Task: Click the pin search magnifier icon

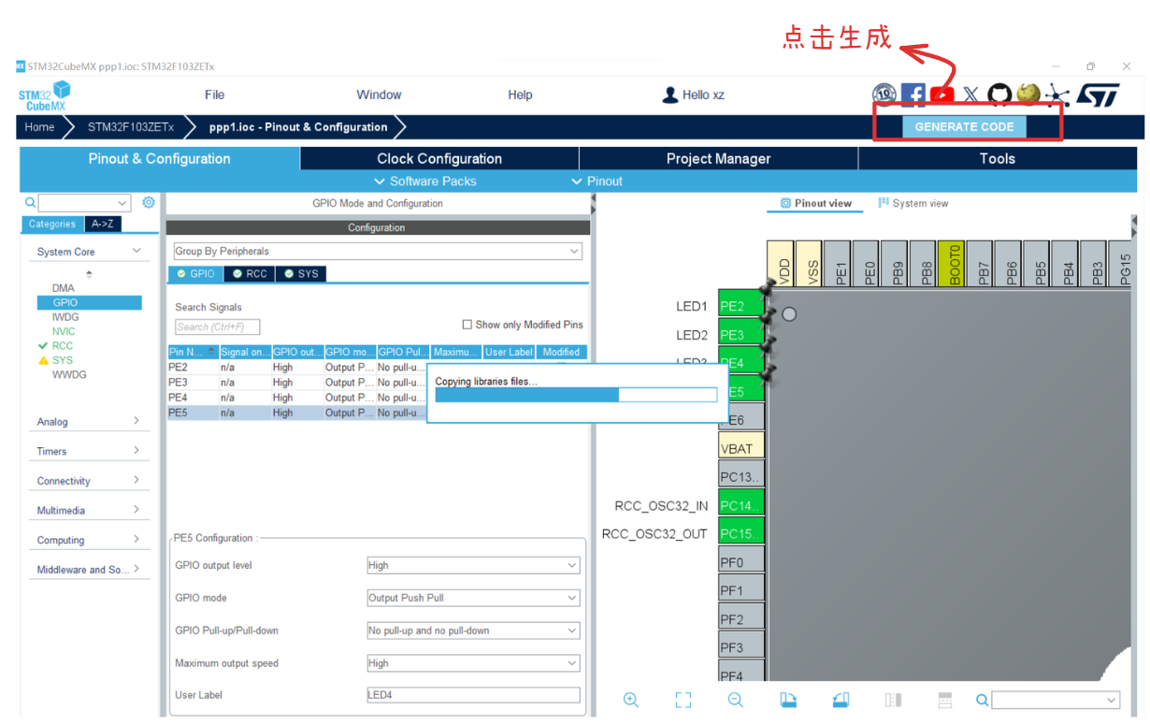Action: (x=982, y=700)
